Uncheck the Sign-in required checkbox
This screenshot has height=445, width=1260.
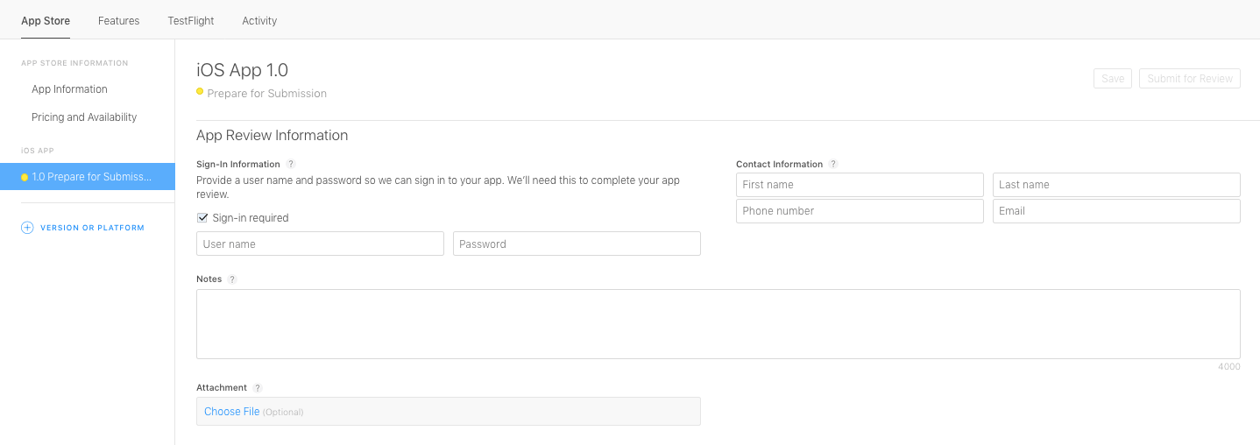click(x=202, y=217)
